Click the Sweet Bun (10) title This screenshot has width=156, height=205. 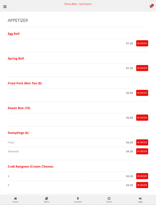[19, 108]
